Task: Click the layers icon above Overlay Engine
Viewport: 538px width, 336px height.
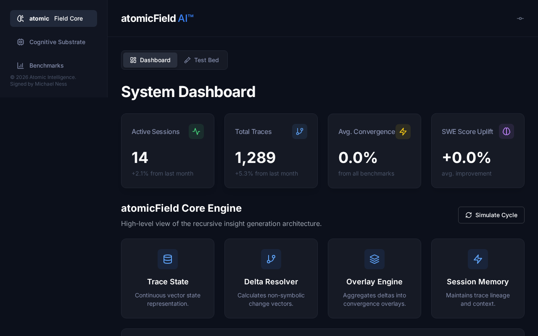Action: [374, 259]
